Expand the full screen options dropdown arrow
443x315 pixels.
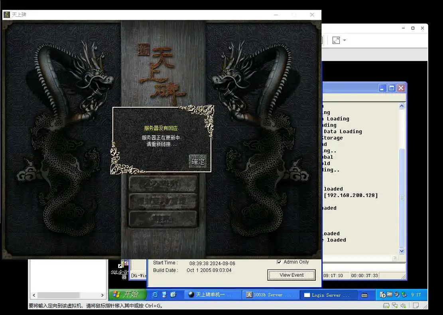pyautogui.click(x=345, y=40)
